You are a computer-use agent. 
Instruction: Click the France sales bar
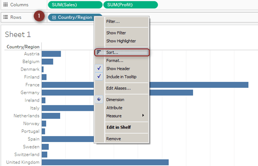point(199,85)
